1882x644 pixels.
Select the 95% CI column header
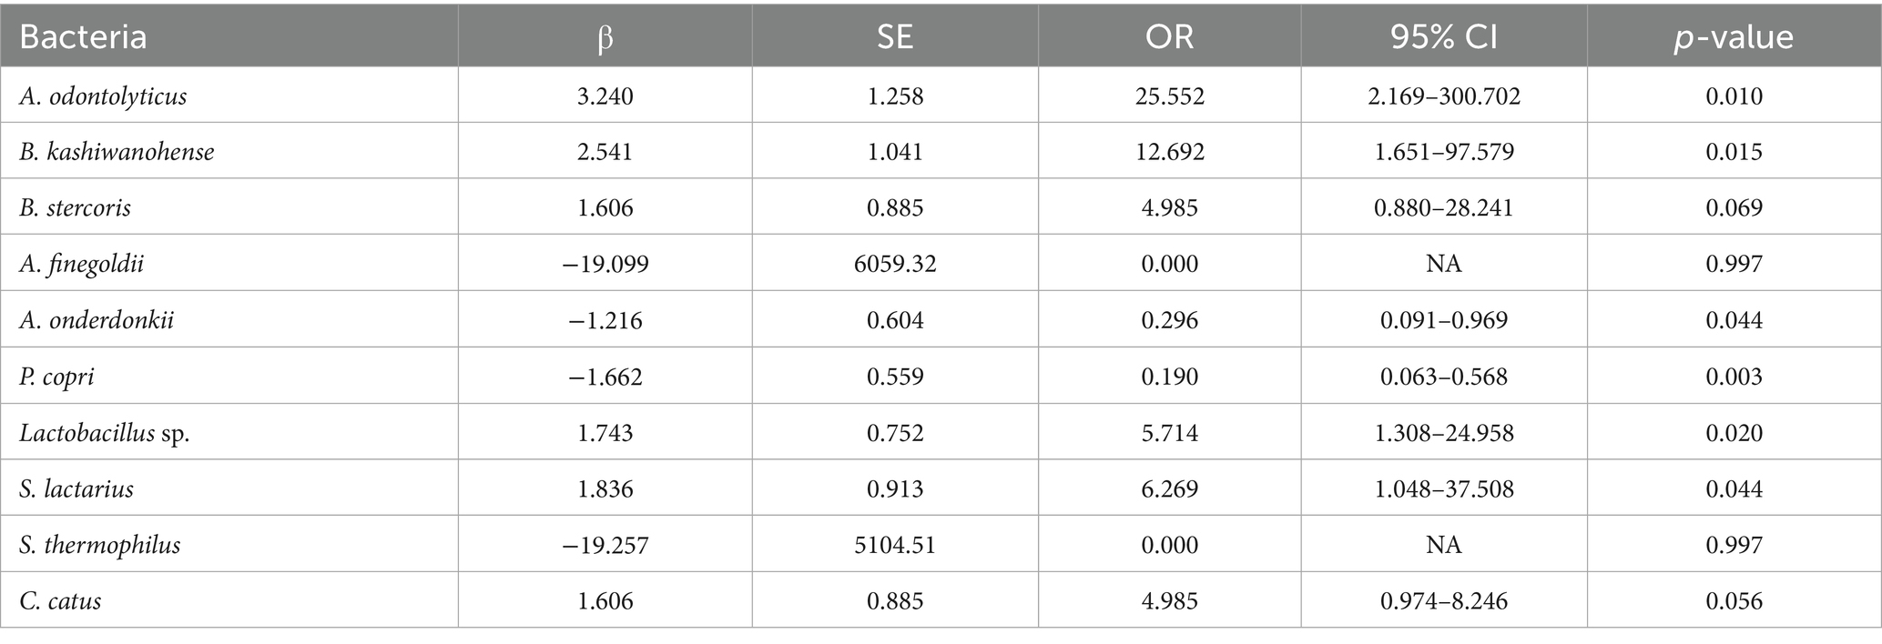click(x=1443, y=37)
